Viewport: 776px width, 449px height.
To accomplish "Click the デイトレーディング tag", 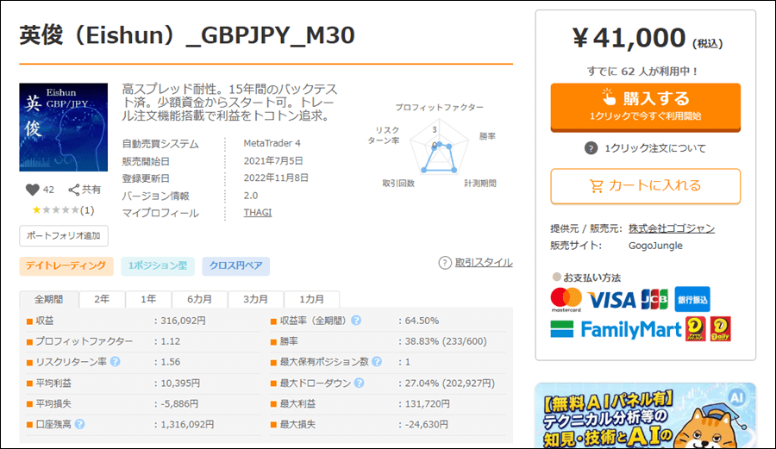I will 66,266.
